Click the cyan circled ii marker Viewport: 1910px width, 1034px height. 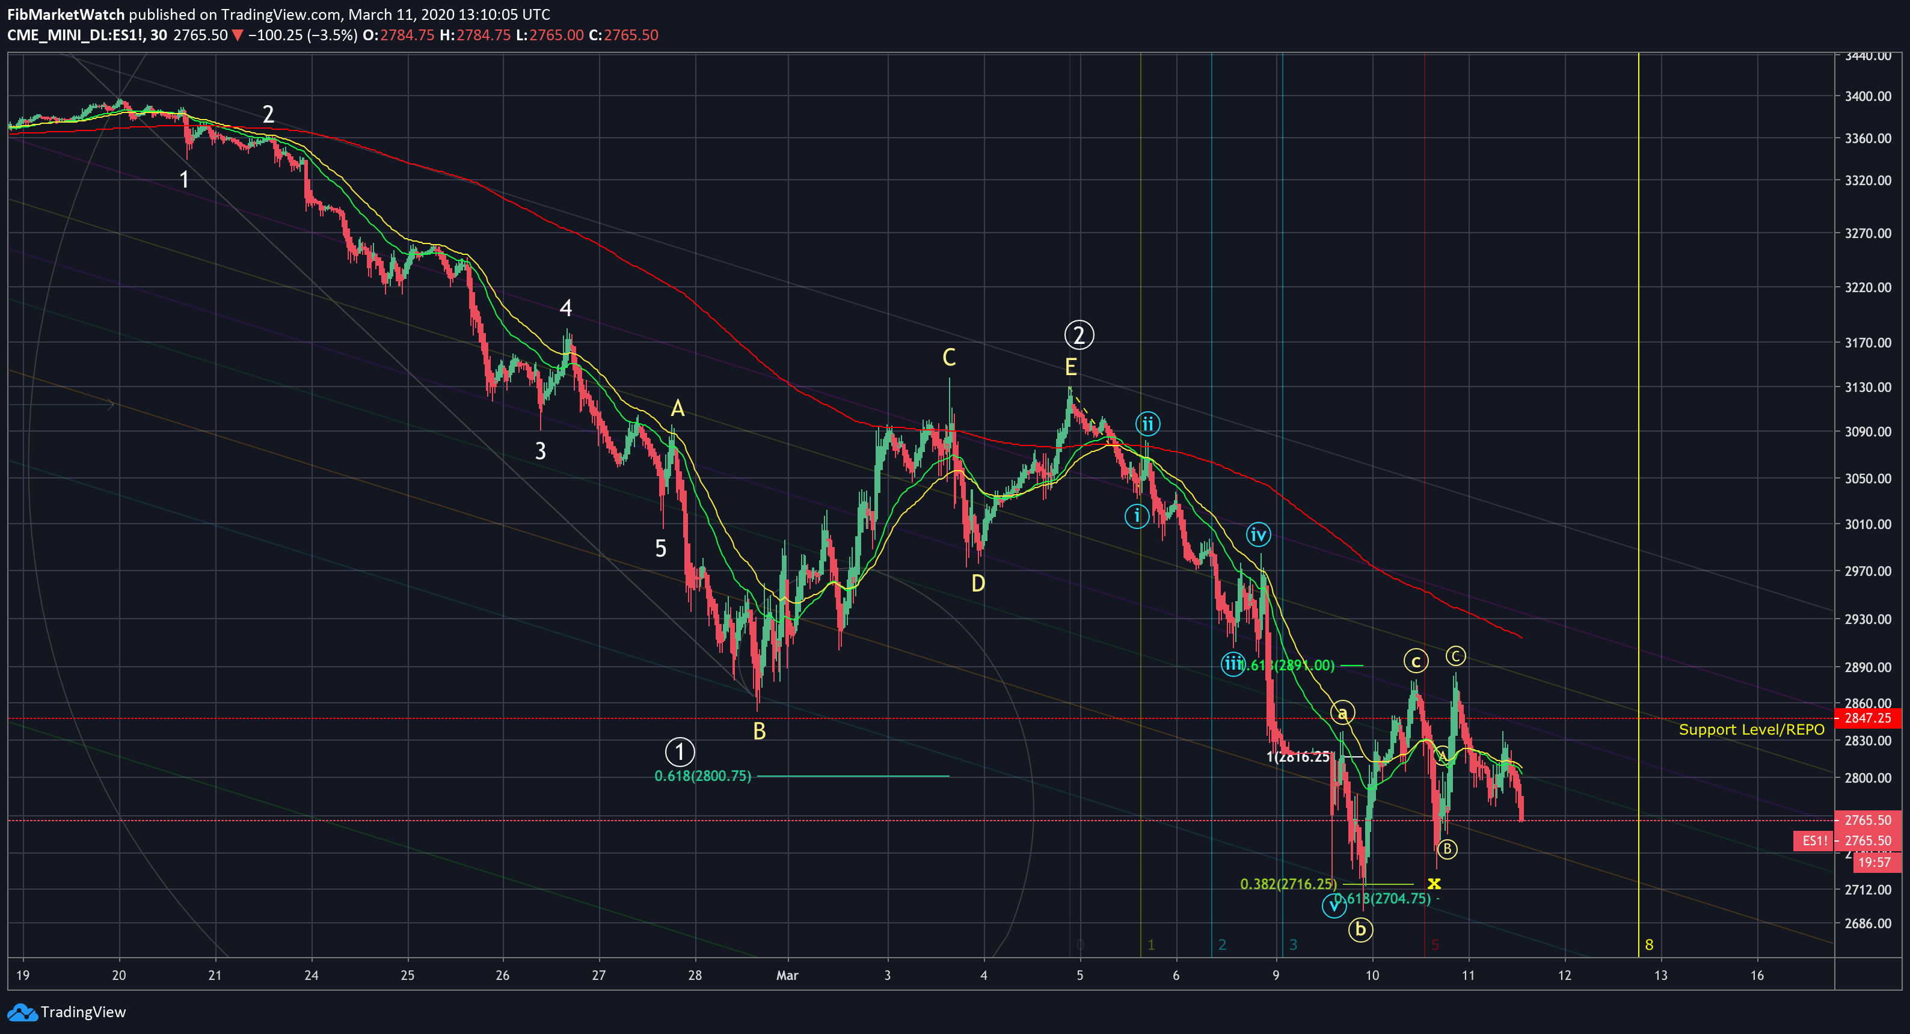[1148, 424]
